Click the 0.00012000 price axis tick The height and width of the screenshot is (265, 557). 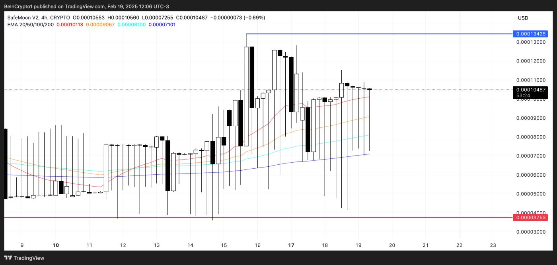531,61
